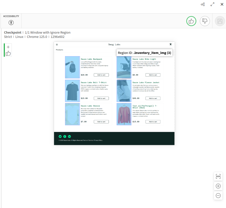Click the footer copyright text
The height and width of the screenshot is (208, 226).
point(80,140)
